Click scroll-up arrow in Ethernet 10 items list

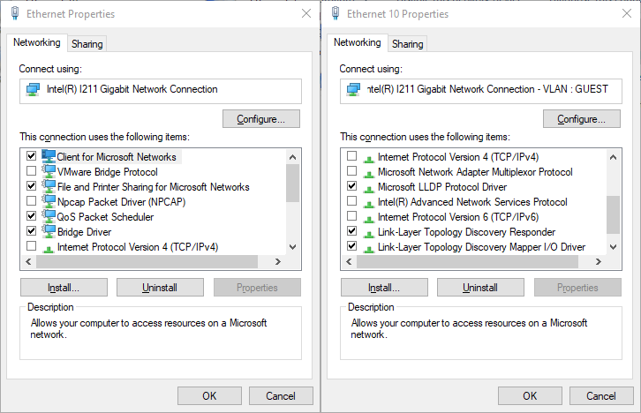click(x=613, y=157)
